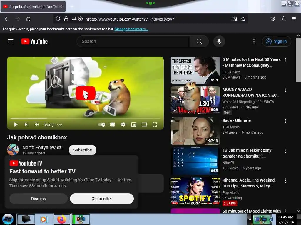Open Life Advice channel link
This screenshot has width=301, height=225.
(231, 72)
